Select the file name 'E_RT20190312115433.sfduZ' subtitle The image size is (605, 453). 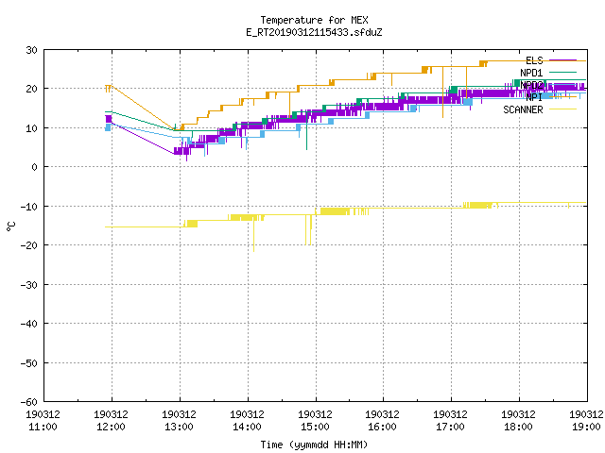(x=314, y=32)
